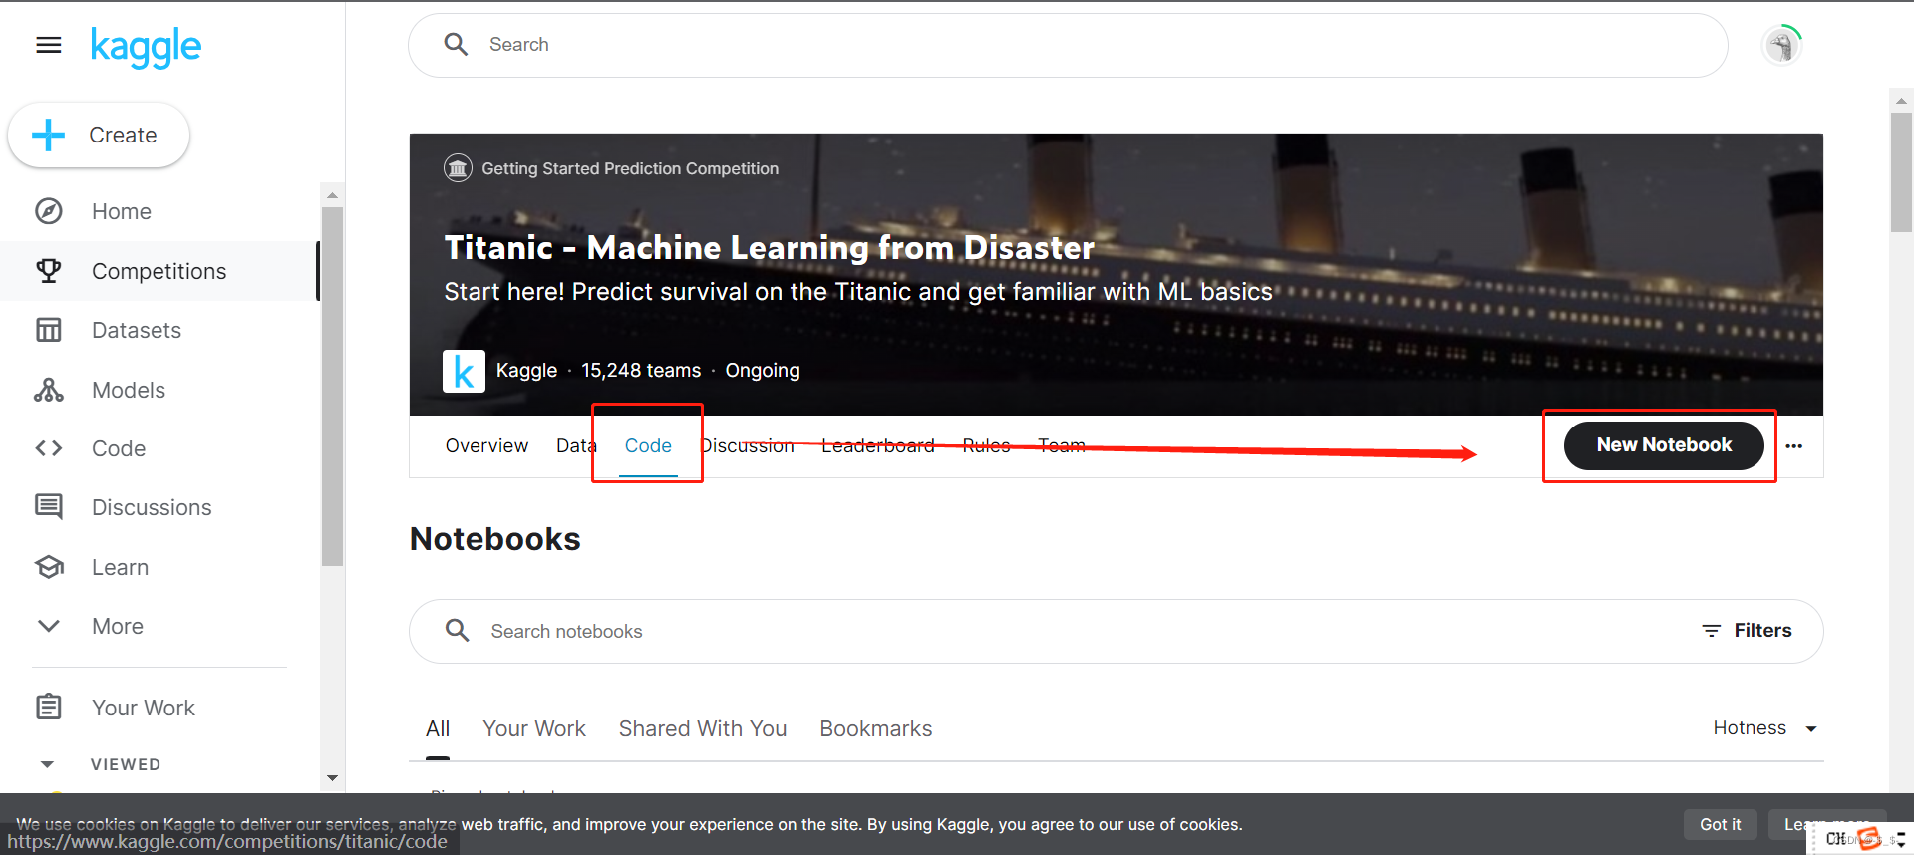The width and height of the screenshot is (1914, 855).
Task: Click the sidebar scrollbar down arrow
Action: [332, 778]
